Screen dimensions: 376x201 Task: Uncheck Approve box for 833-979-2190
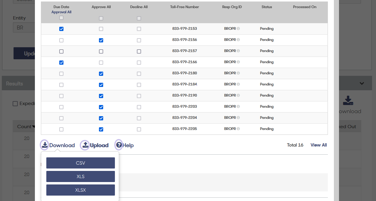point(101,96)
